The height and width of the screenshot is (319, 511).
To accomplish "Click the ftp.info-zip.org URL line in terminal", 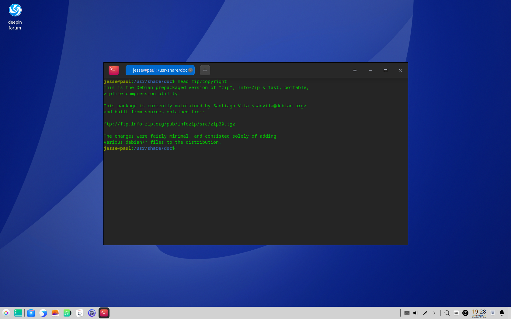I will point(169,124).
